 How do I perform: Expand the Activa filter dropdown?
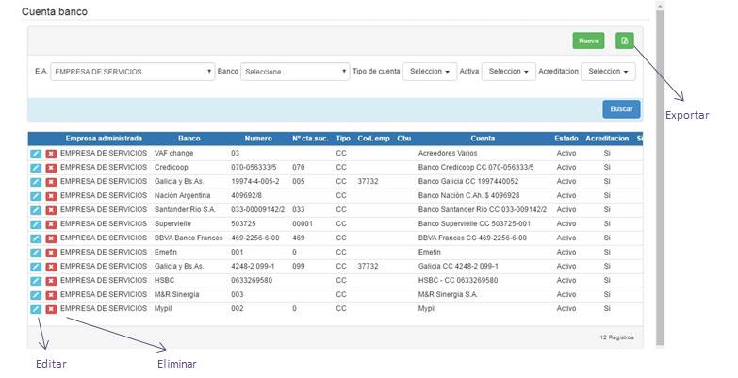point(509,72)
